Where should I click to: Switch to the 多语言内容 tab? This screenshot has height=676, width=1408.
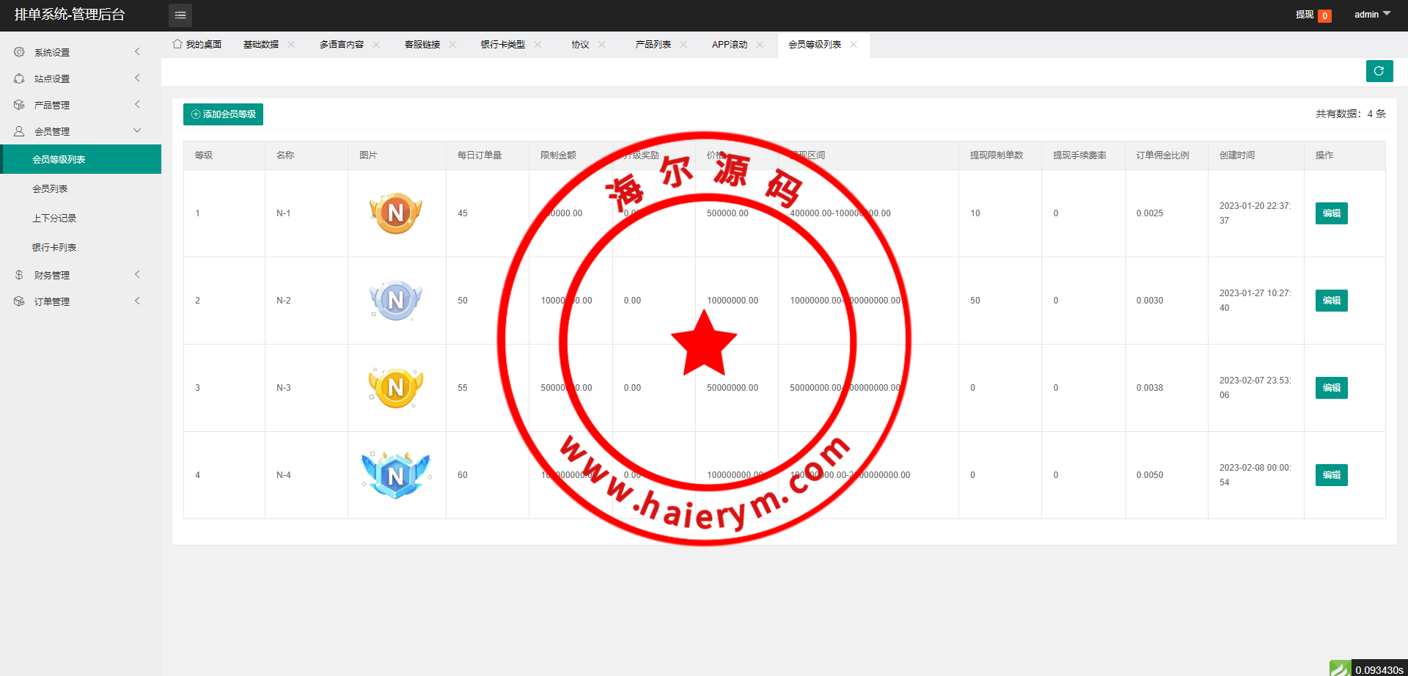341,45
